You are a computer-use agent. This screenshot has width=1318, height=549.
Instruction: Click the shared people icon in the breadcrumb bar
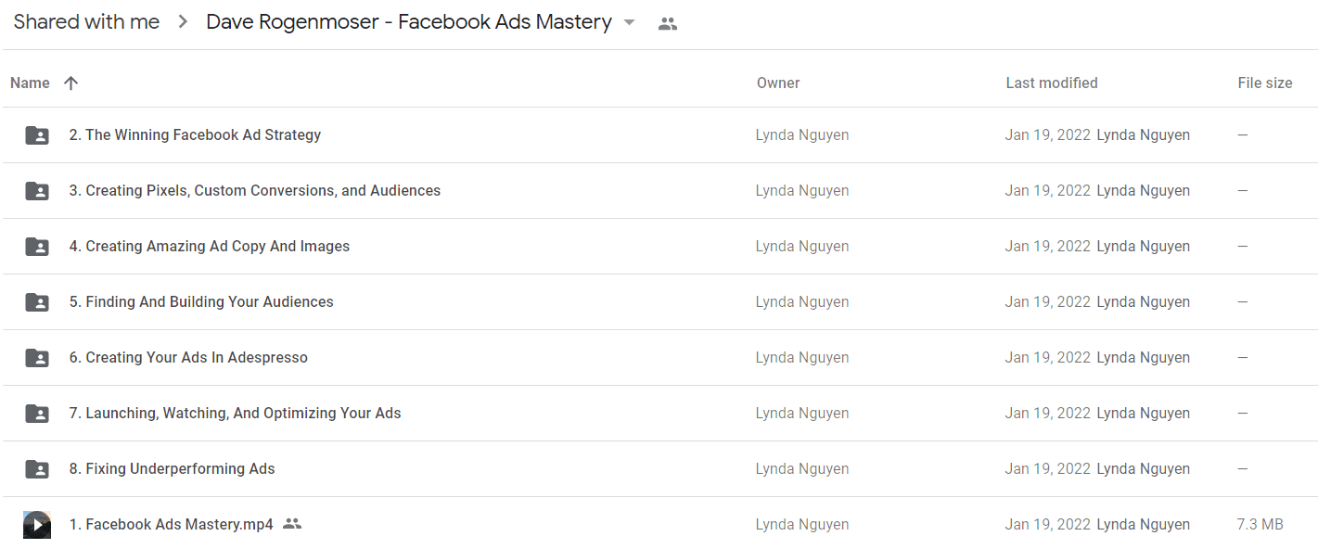[x=668, y=24]
